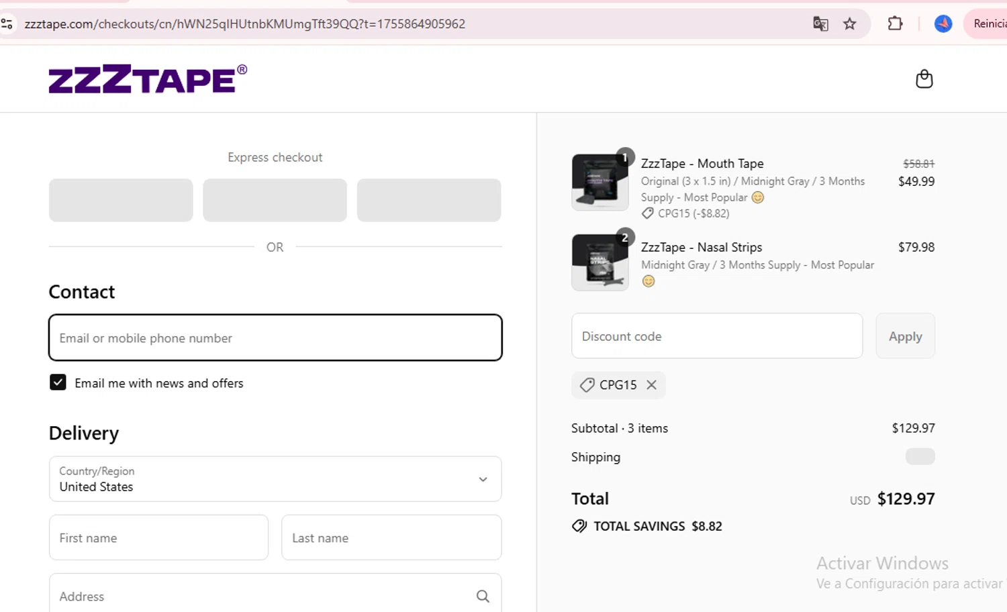1007x612 pixels.
Task: Focus the Discount code field
Action: pos(717,336)
